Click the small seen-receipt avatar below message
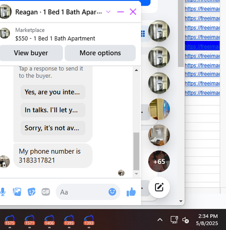This screenshot has height=230, width=226. pyautogui.click(x=121, y=173)
